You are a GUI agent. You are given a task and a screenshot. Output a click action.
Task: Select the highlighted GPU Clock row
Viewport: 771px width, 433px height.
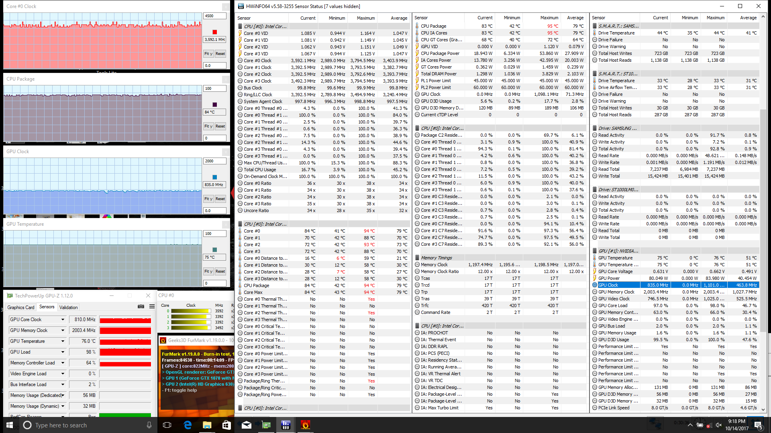point(675,285)
